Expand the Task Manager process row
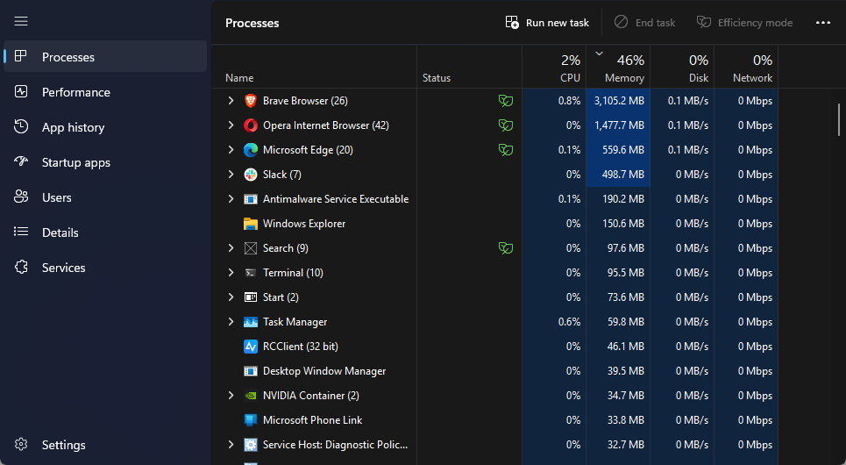 (231, 322)
